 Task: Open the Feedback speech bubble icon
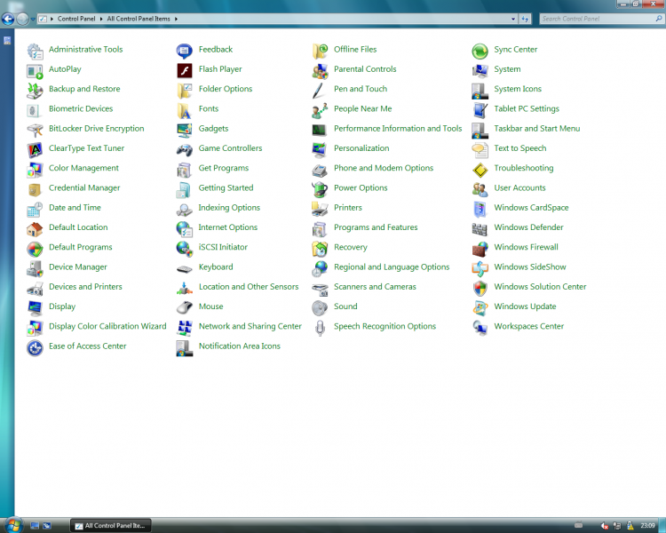coord(185,51)
